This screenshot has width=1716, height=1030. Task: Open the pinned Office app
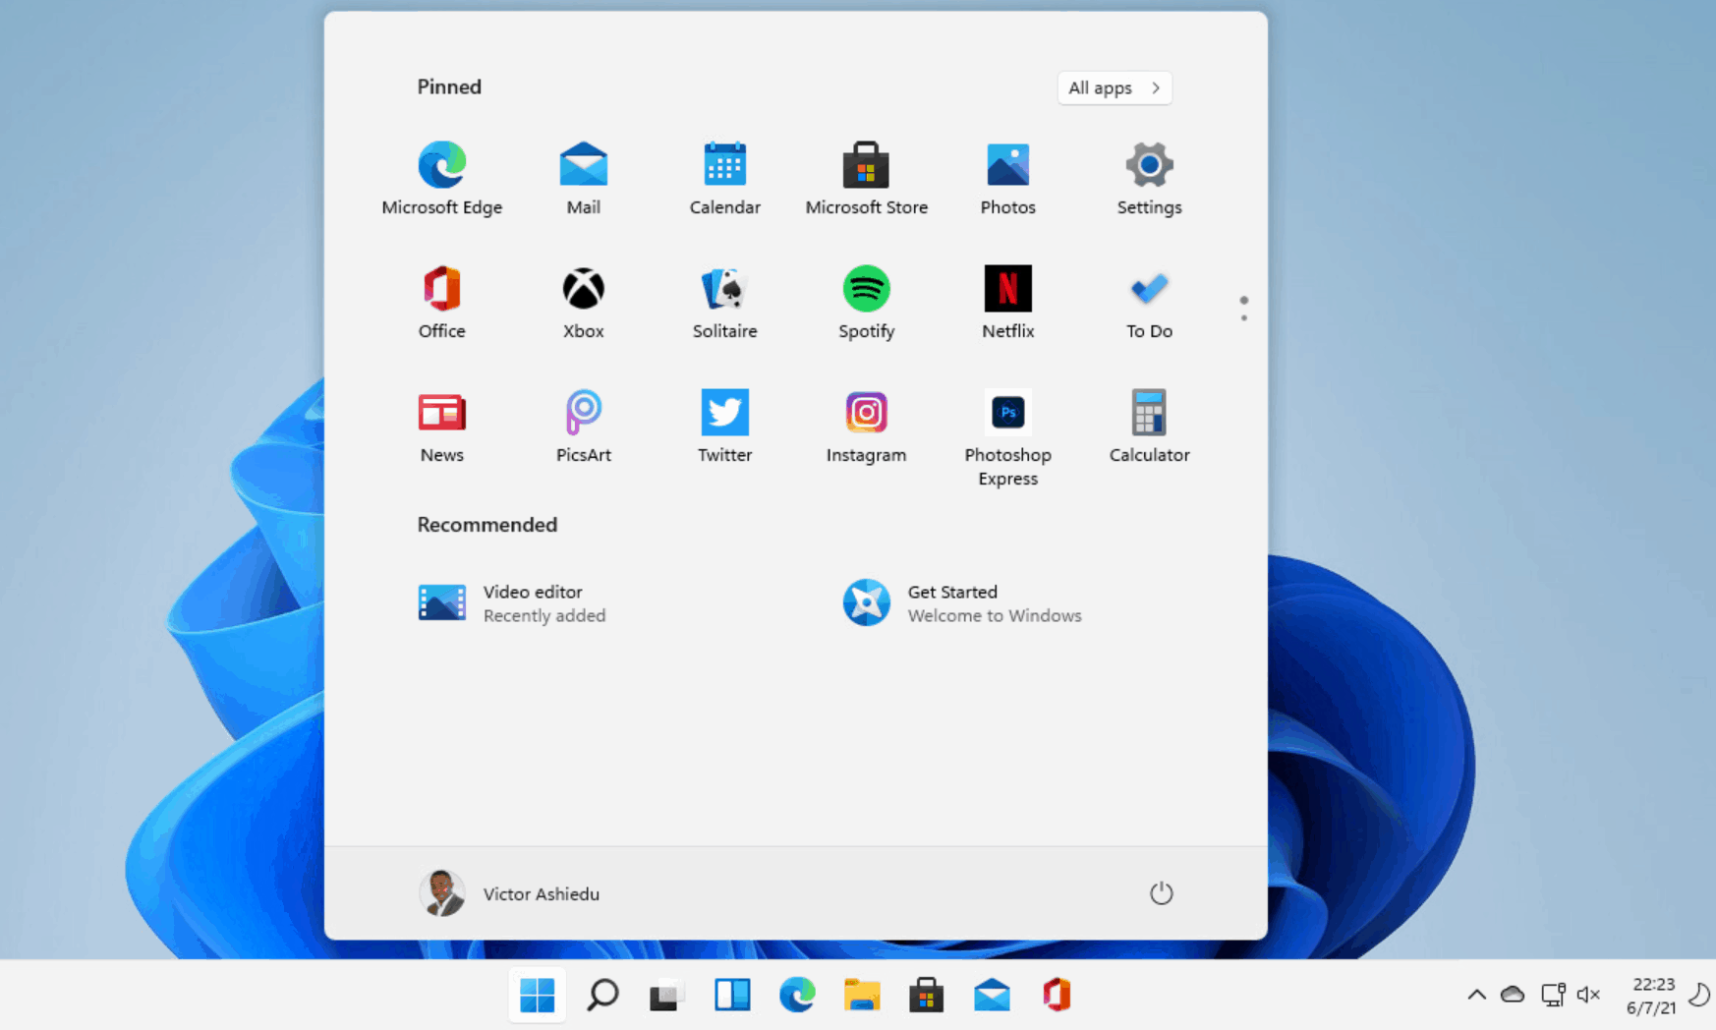click(x=442, y=303)
